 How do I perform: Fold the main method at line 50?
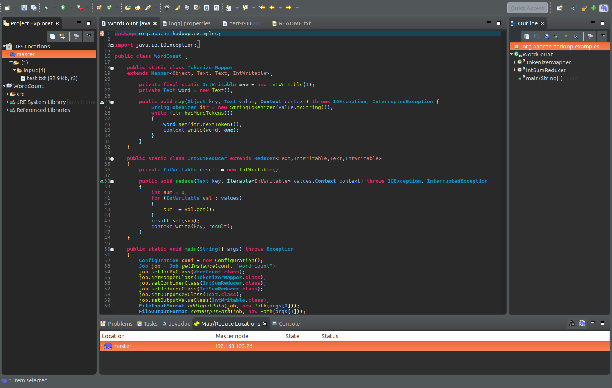[112, 250]
